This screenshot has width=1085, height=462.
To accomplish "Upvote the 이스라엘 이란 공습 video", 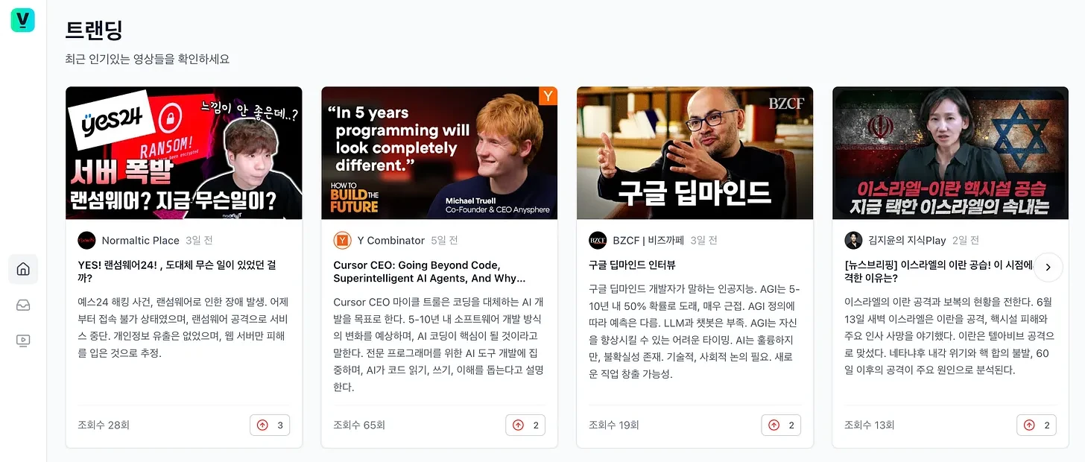I will 1037,425.
